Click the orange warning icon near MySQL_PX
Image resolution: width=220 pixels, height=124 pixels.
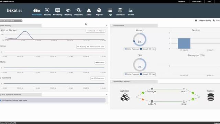[143, 99]
